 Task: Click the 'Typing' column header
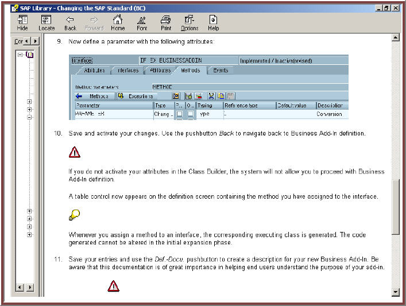[x=210, y=106]
